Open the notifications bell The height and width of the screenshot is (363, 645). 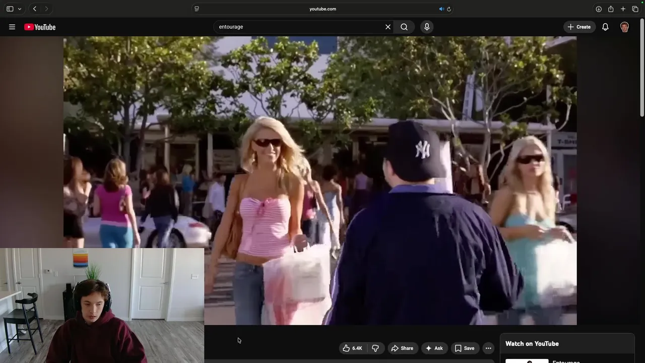pos(605,27)
